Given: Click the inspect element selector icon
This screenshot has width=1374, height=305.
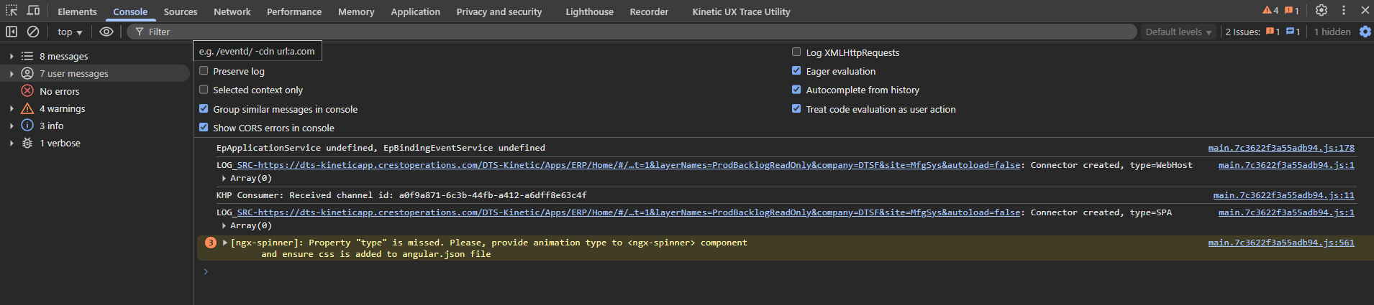Looking at the screenshot, I should click(x=12, y=11).
